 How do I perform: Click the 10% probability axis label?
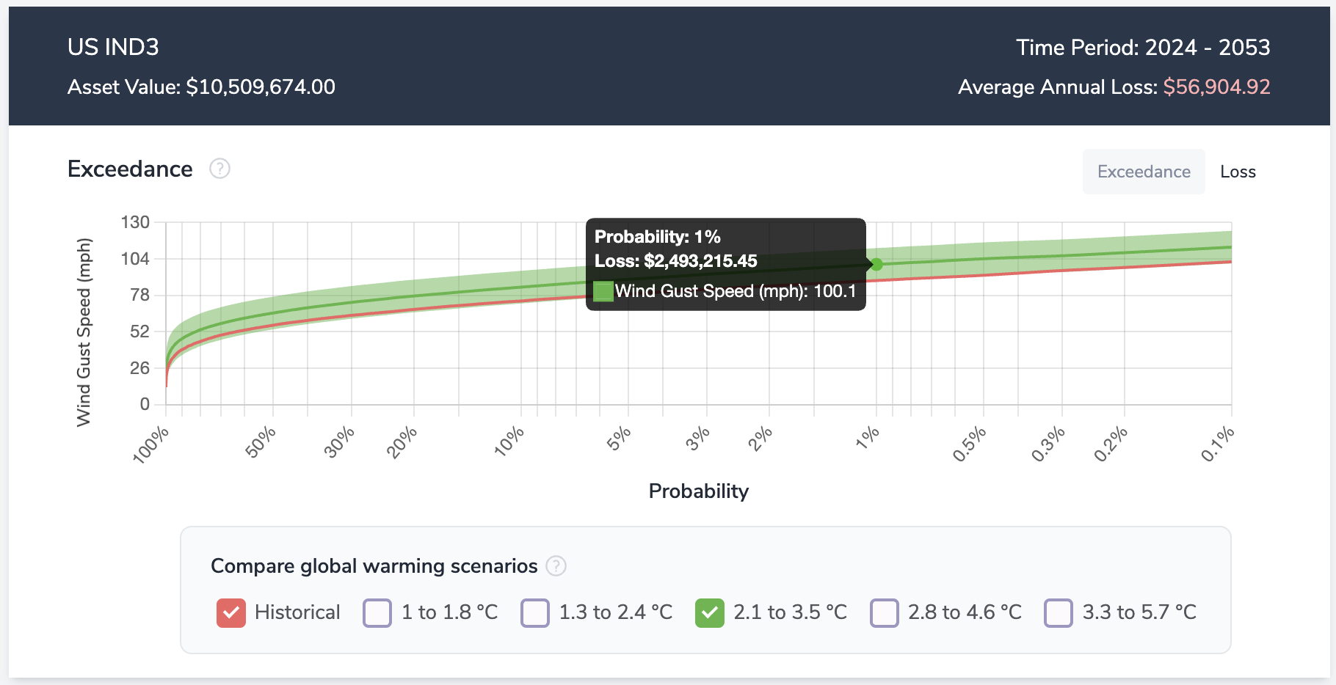[509, 442]
